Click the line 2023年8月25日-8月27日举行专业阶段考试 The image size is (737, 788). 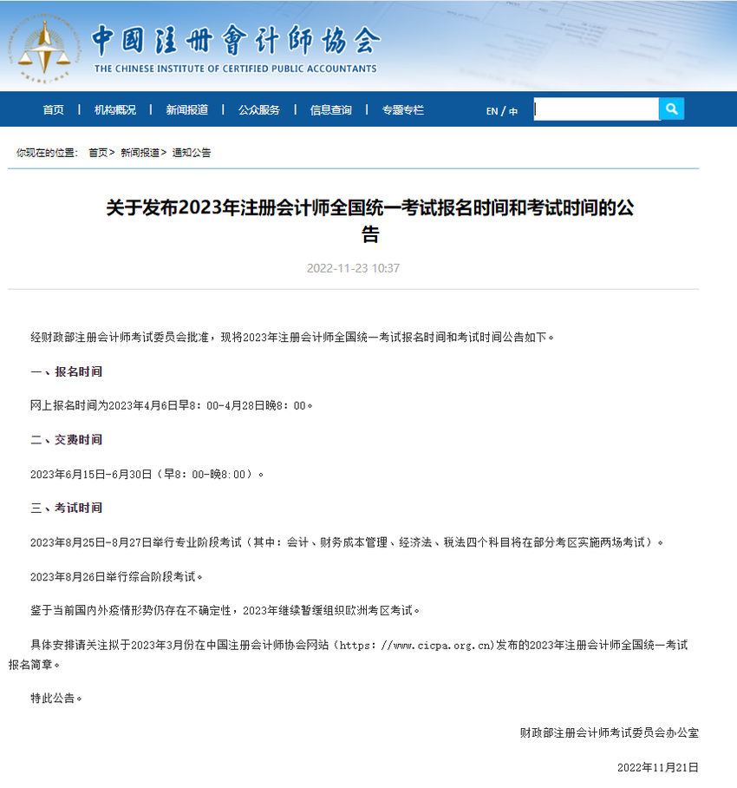pyautogui.click(x=347, y=542)
